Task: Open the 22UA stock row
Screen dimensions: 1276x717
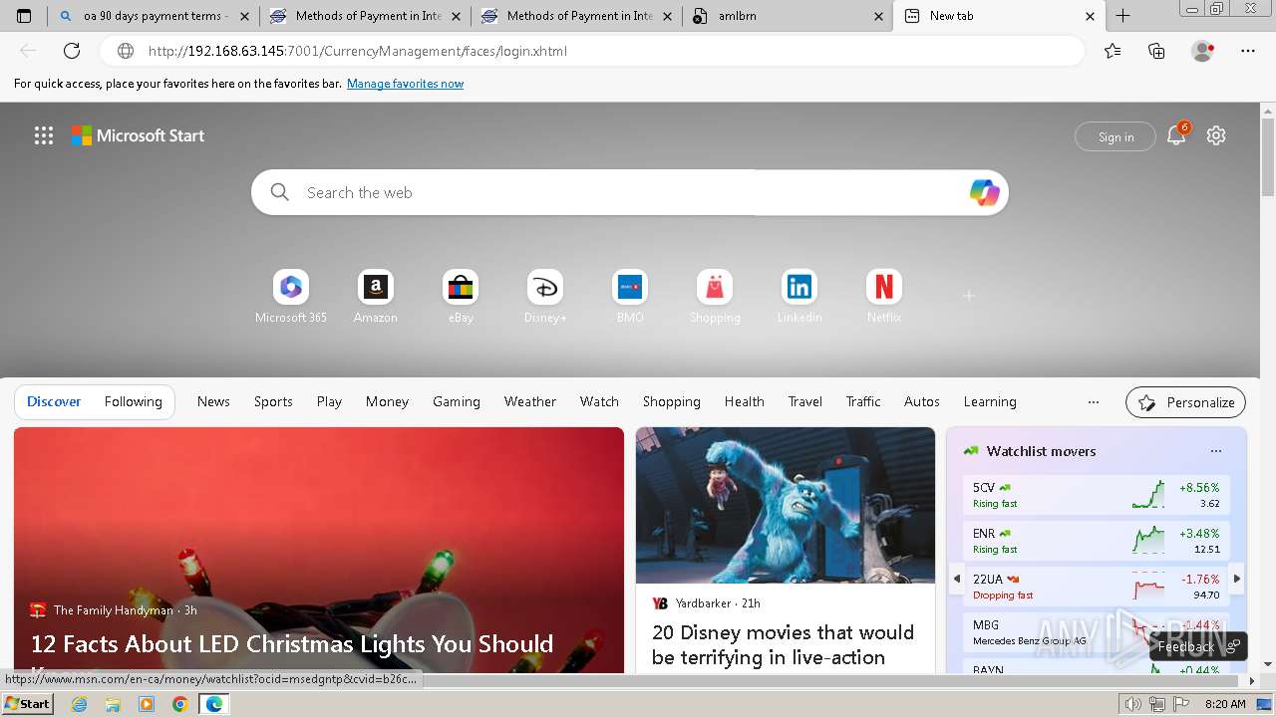Action: coord(1097,587)
